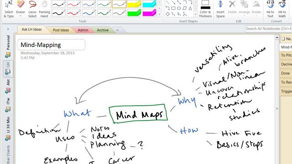Choose the yellow highlighter
Viewport: 292px width, 164px height.
pyautogui.click(x=134, y=4)
